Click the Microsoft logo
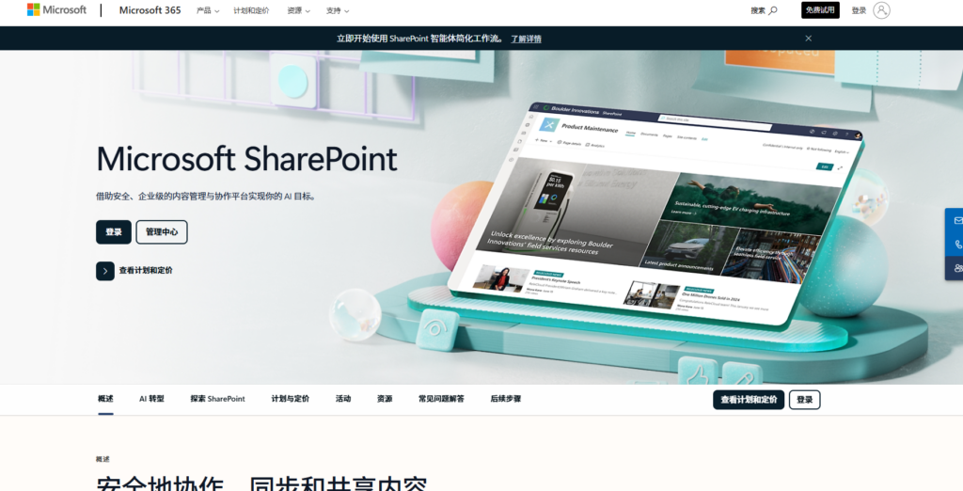The image size is (963, 491). coord(56,9)
